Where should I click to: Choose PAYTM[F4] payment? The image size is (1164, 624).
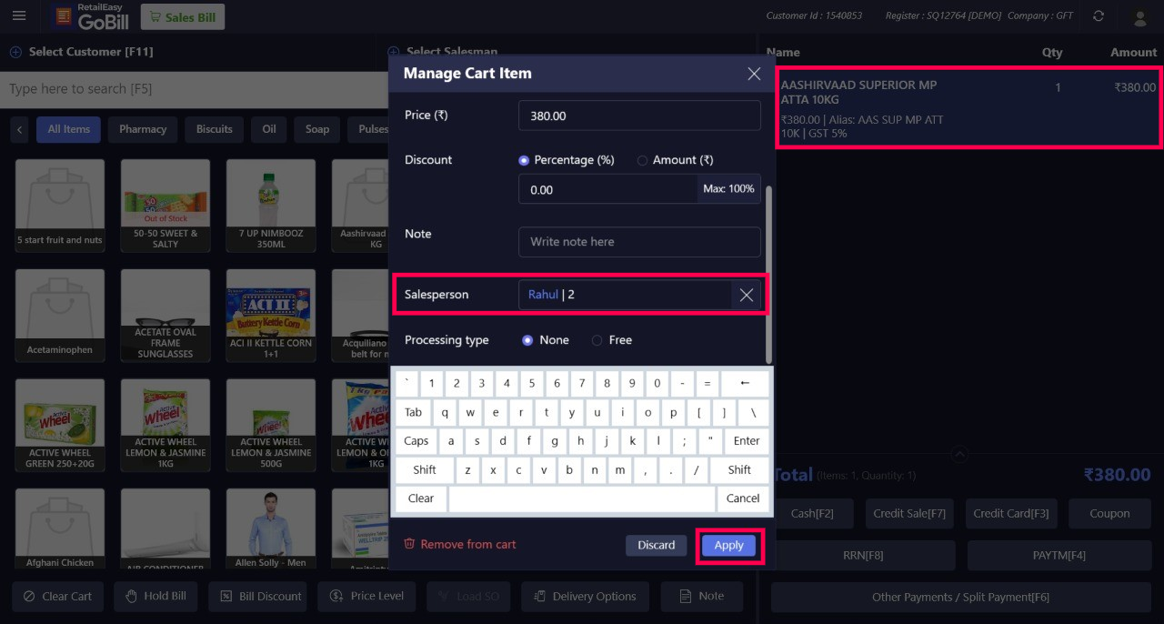pos(1059,555)
